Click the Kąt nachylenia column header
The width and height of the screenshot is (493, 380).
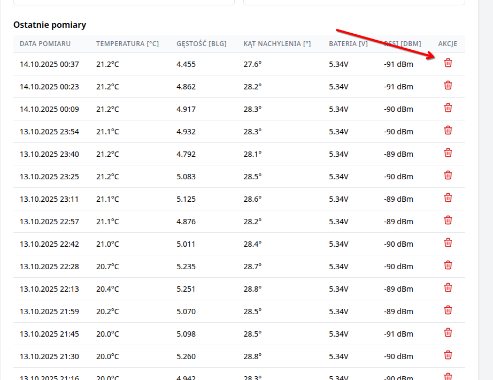point(277,44)
